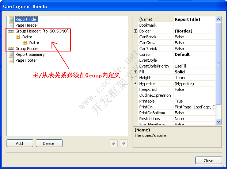
Task: Click the CanGrow False value
Action: click(x=194, y=43)
